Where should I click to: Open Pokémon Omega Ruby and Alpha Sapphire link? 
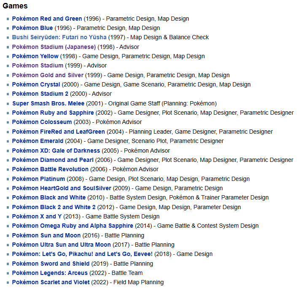point(73,226)
